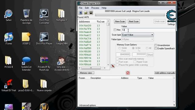The height and width of the screenshot is (110, 195).
Task: Click Add address manually button
Action: pos(165,73)
